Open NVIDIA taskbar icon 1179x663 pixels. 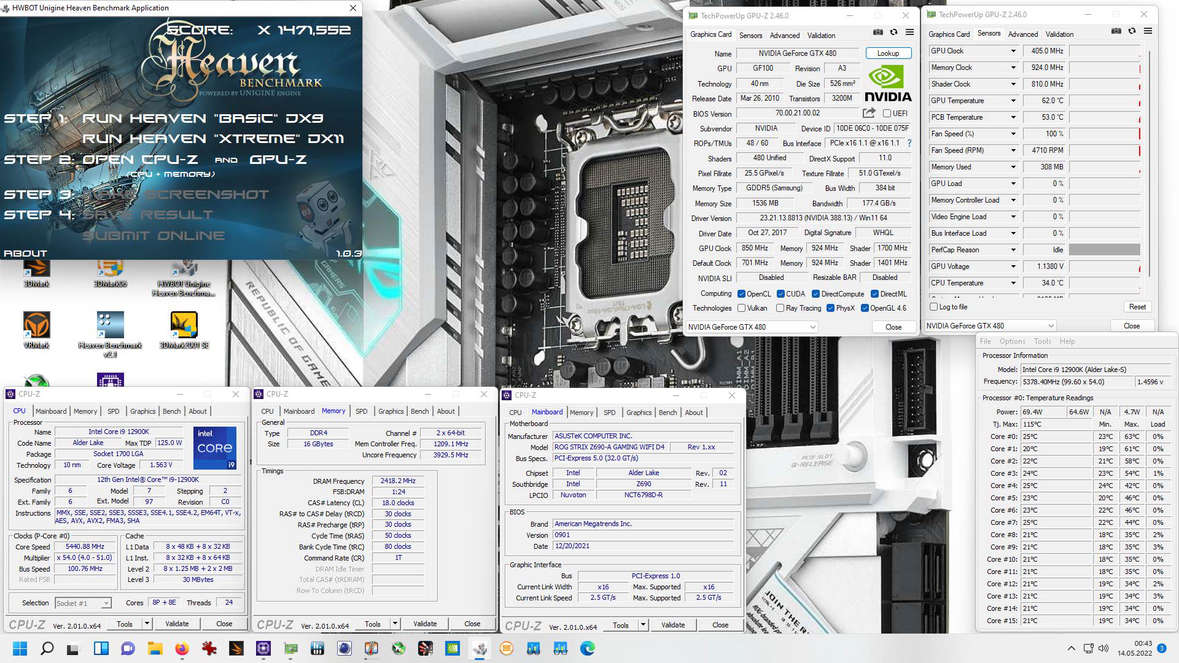(452, 648)
